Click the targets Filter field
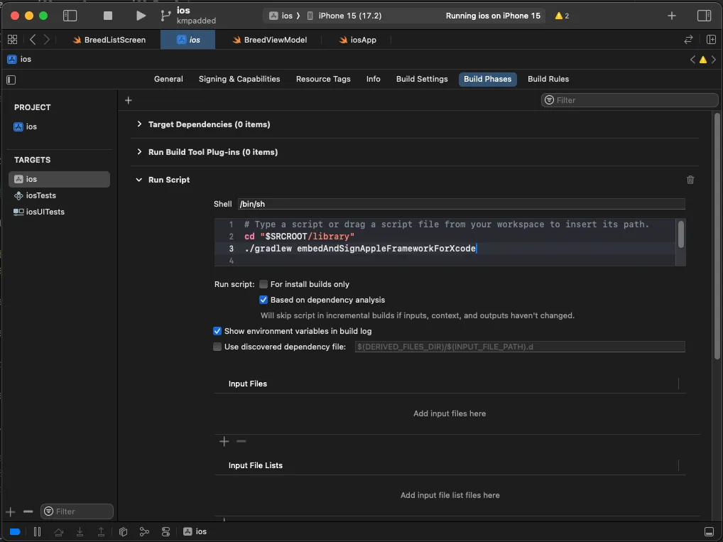The width and height of the screenshot is (723, 542). (x=77, y=511)
